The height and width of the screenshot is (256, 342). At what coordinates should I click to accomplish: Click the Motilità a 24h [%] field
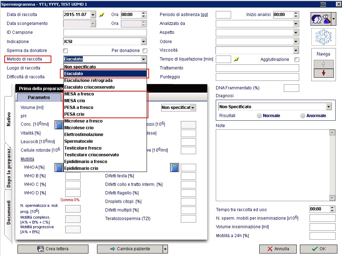point(322,236)
